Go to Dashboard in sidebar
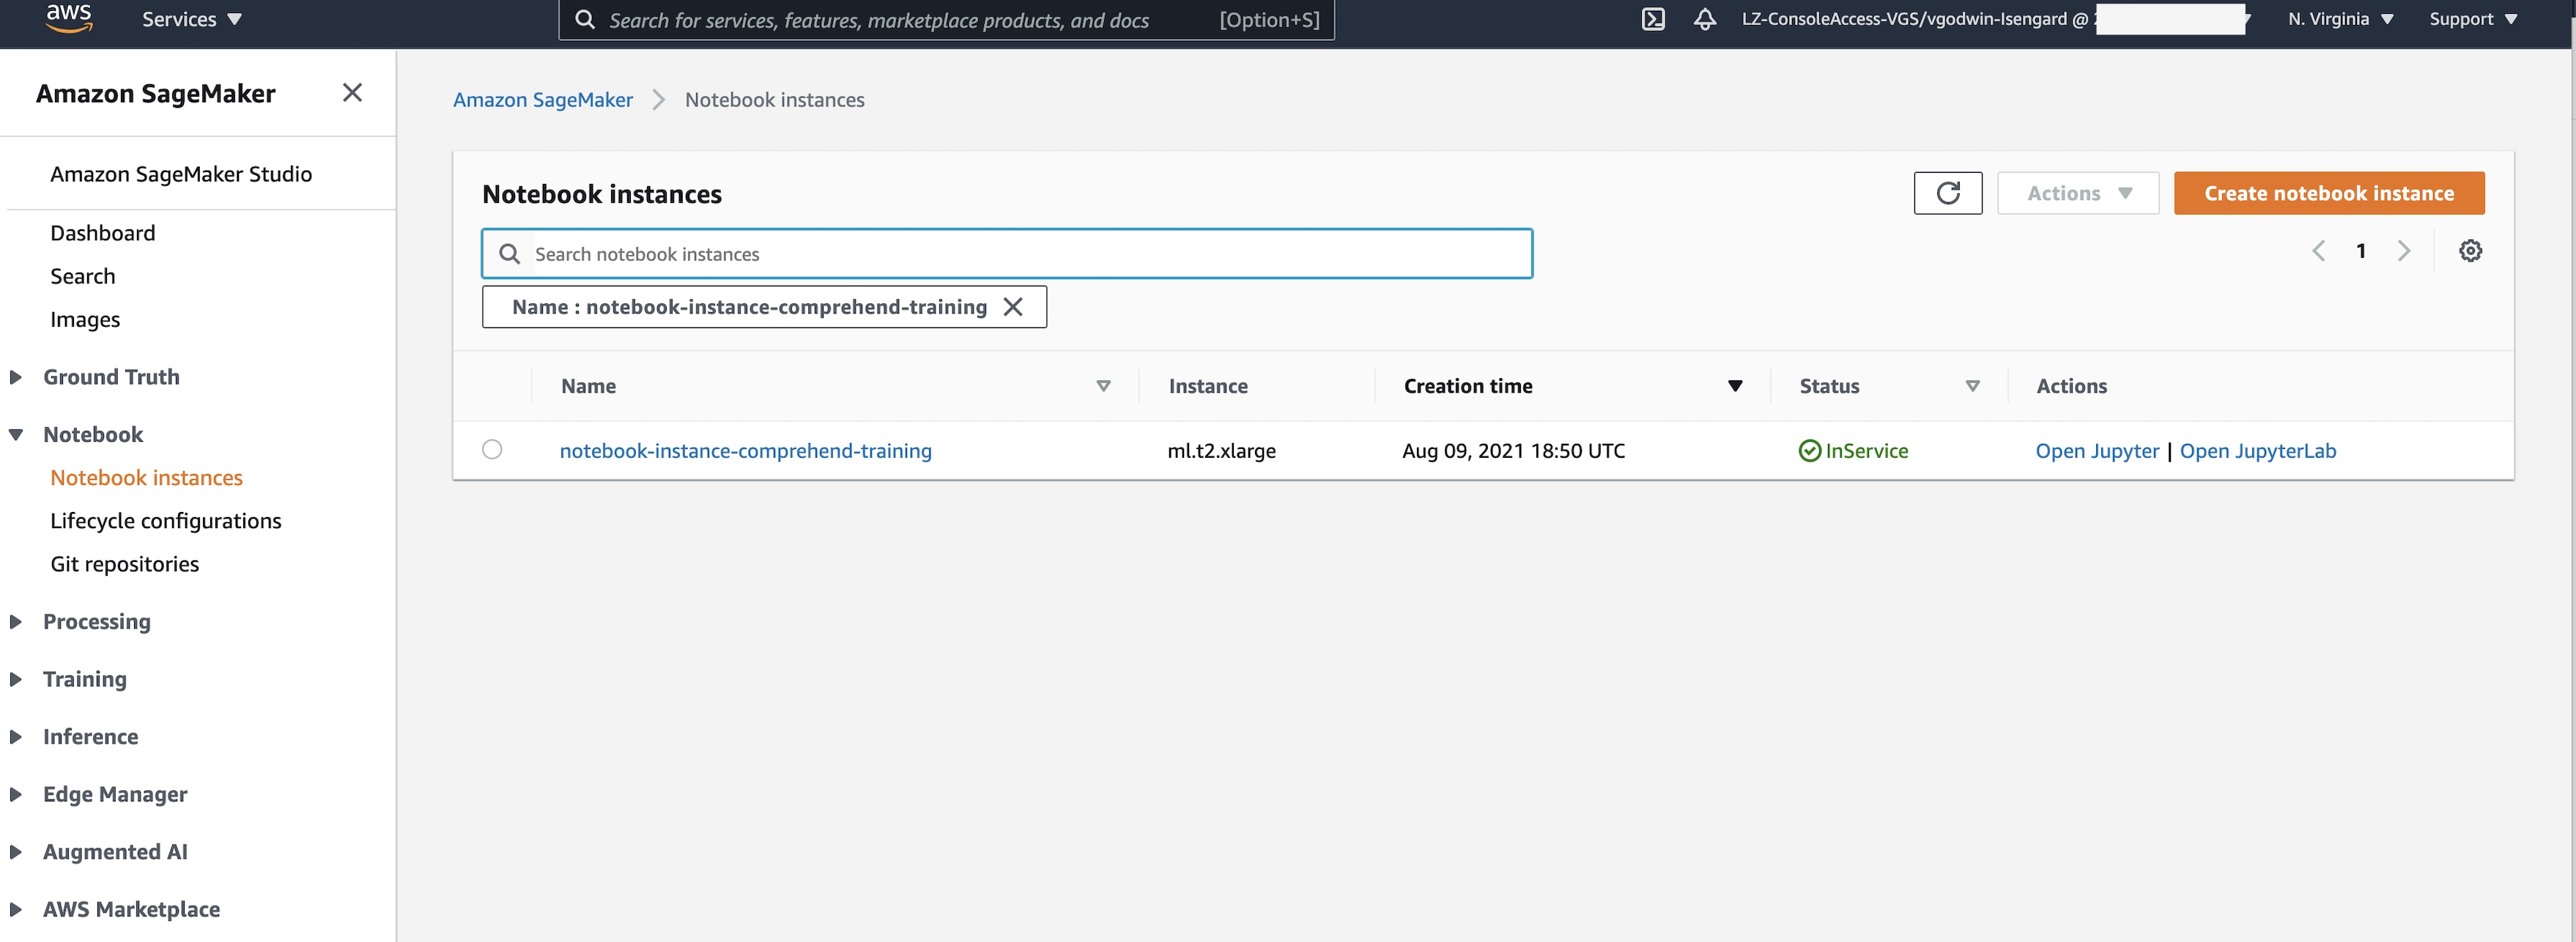 click(103, 233)
